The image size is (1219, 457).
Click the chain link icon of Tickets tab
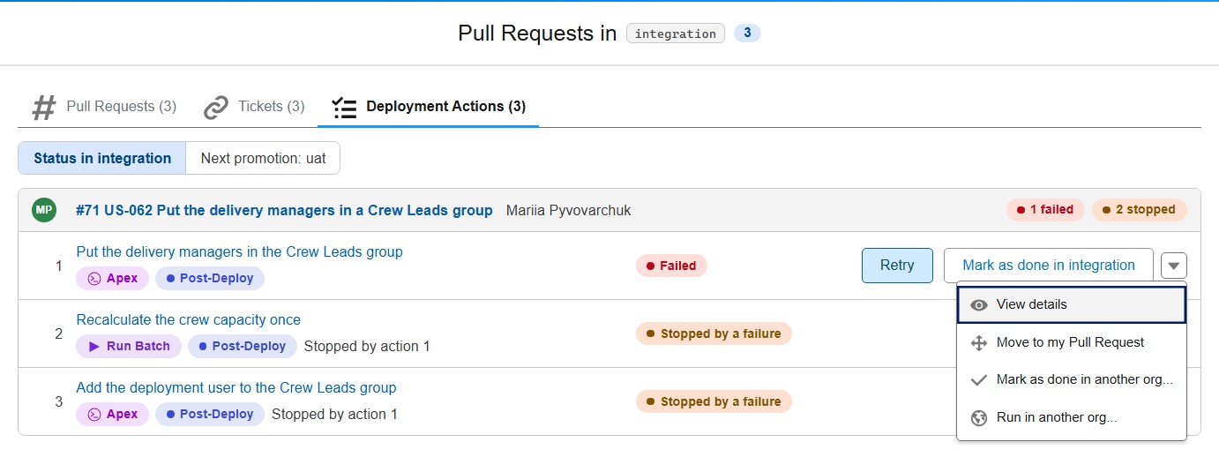coord(216,108)
